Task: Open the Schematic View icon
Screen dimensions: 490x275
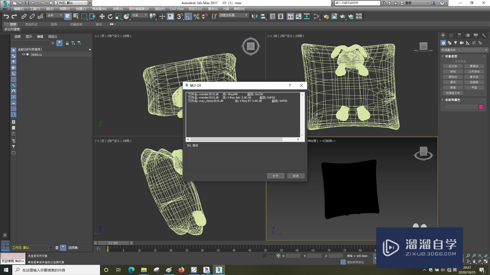Action: [x=307, y=17]
